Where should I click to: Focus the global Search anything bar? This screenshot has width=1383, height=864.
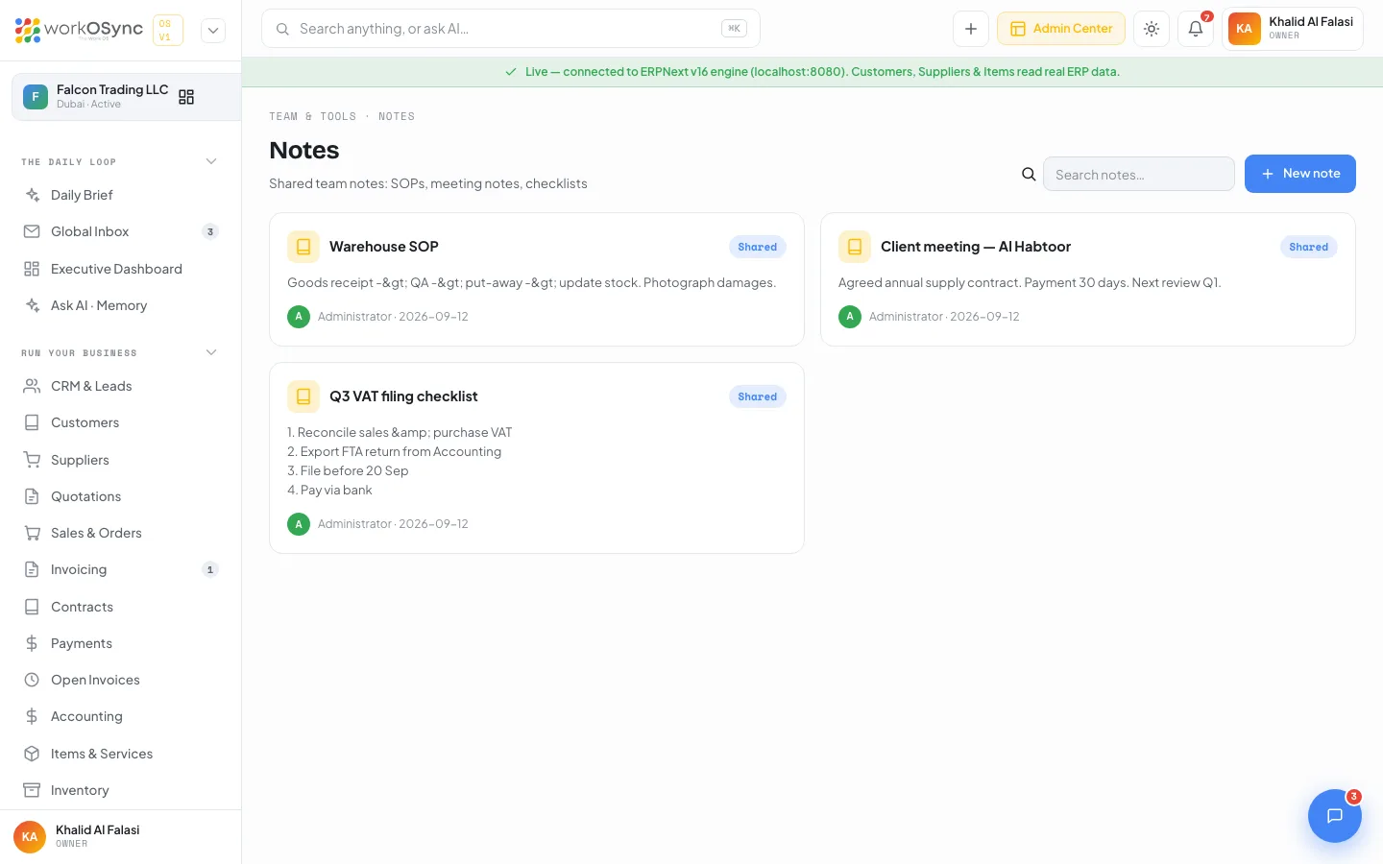511,29
